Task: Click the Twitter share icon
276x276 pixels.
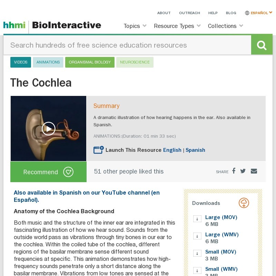Action: 243,171
